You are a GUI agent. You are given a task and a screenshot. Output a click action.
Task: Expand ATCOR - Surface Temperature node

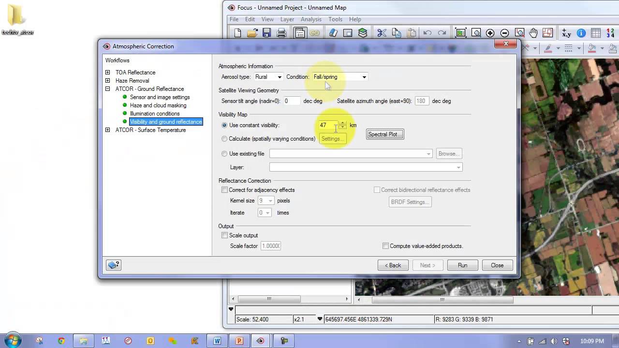(107, 130)
